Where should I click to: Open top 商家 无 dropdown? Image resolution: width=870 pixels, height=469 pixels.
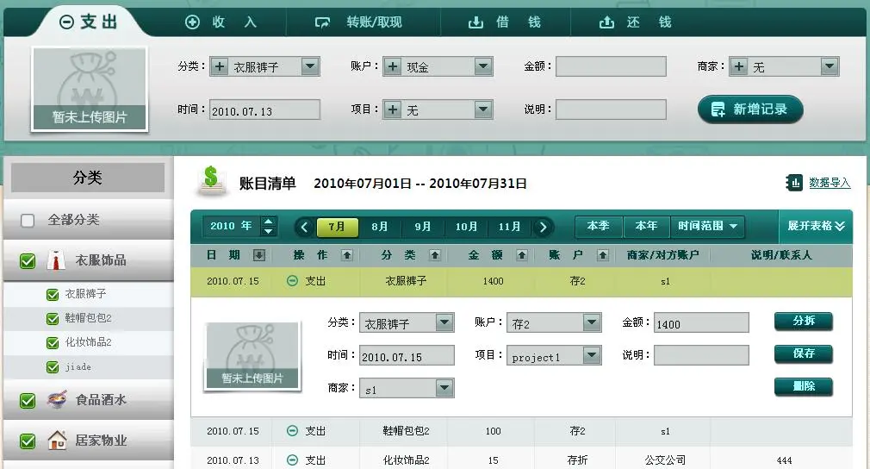[x=830, y=66]
